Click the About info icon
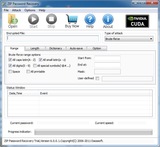 (x=108, y=19)
